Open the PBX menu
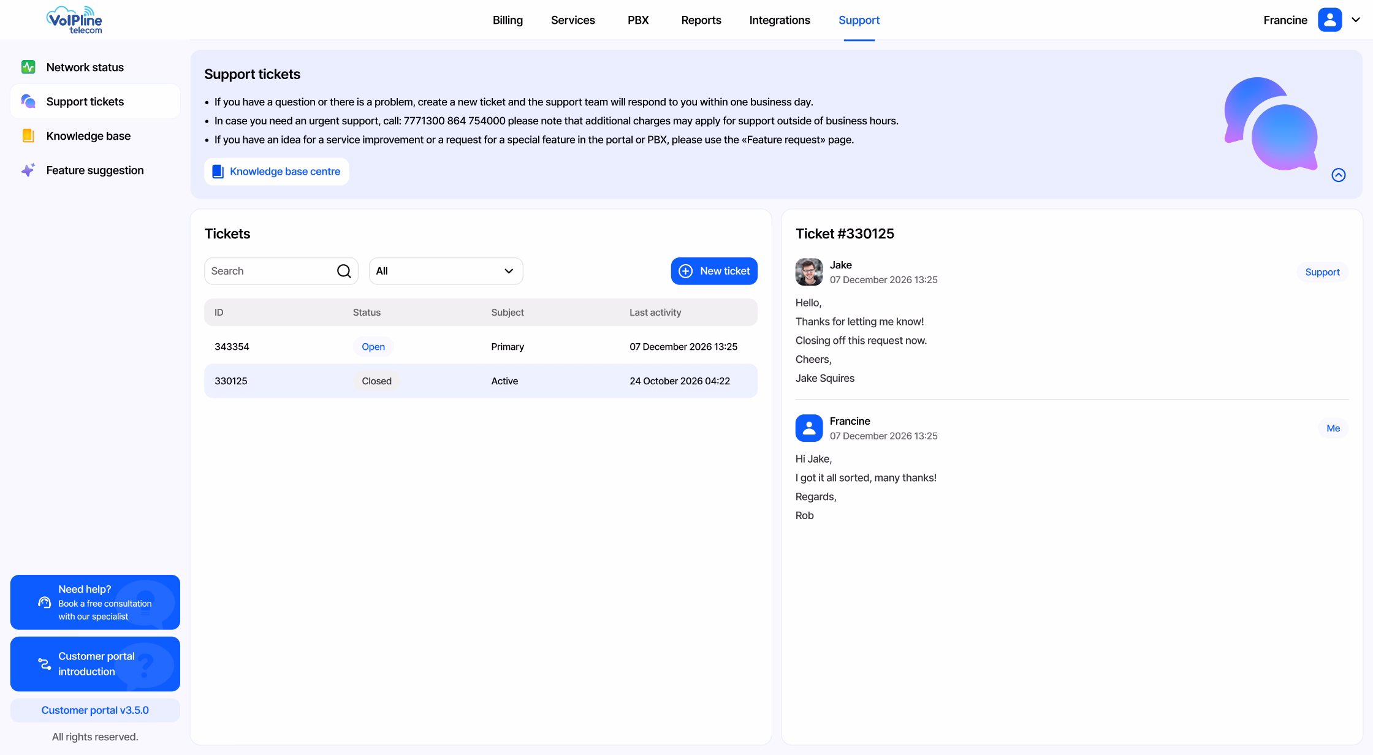This screenshot has width=1373, height=755. tap(638, 20)
